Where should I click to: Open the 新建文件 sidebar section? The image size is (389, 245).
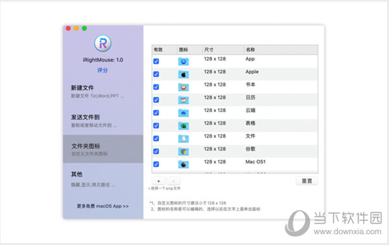(103, 91)
